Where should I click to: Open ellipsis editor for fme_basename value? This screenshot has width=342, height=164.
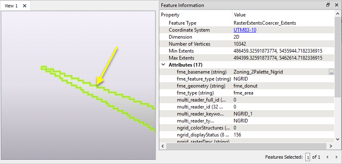click(x=331, y=72)
